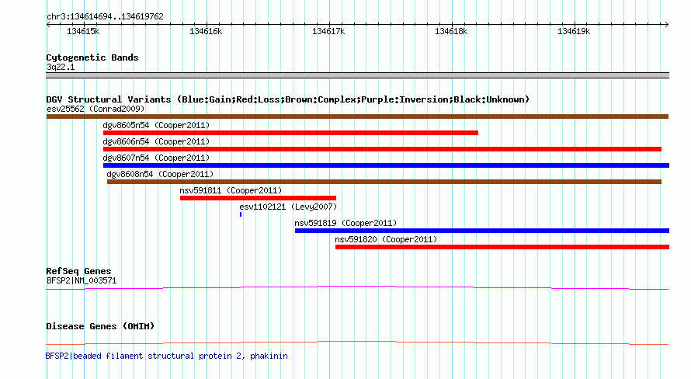691x379 pixels.
Task: Open the BFSP2|NM_003571 gene label
Action: coord(82,280)
